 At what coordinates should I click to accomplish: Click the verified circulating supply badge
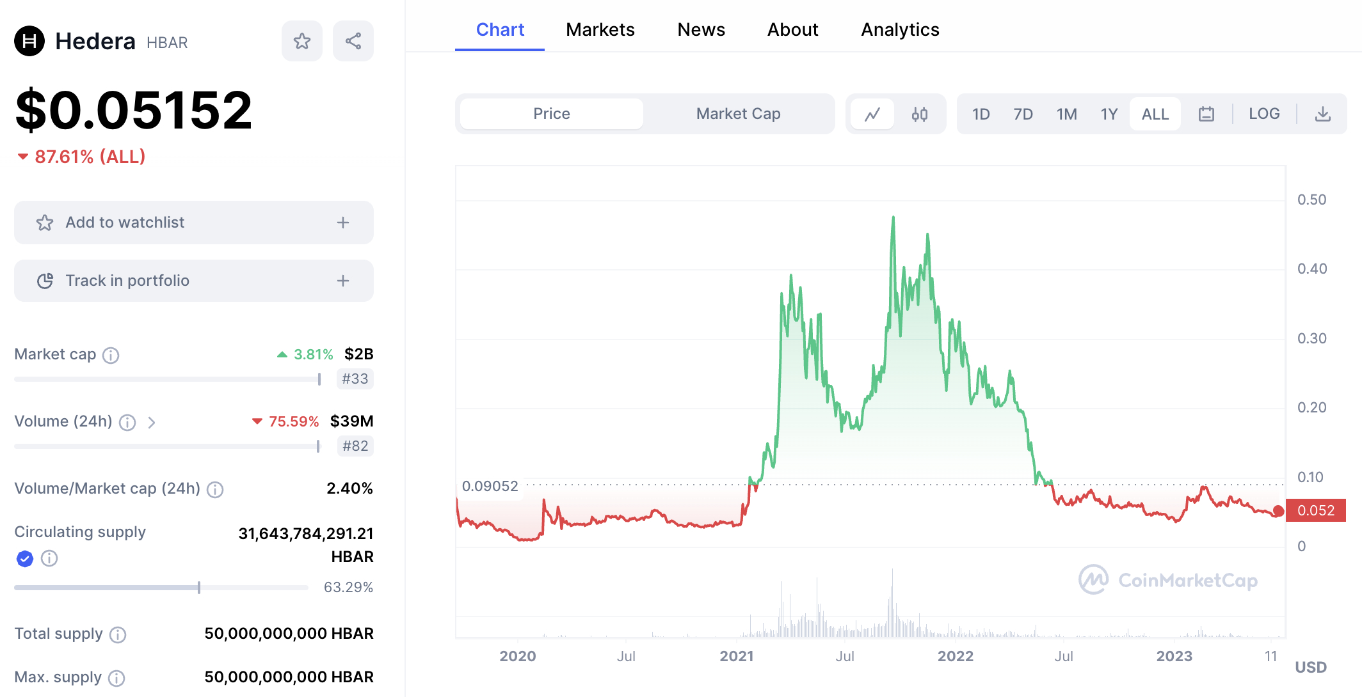pyautogui.click(x=24, y=559)
